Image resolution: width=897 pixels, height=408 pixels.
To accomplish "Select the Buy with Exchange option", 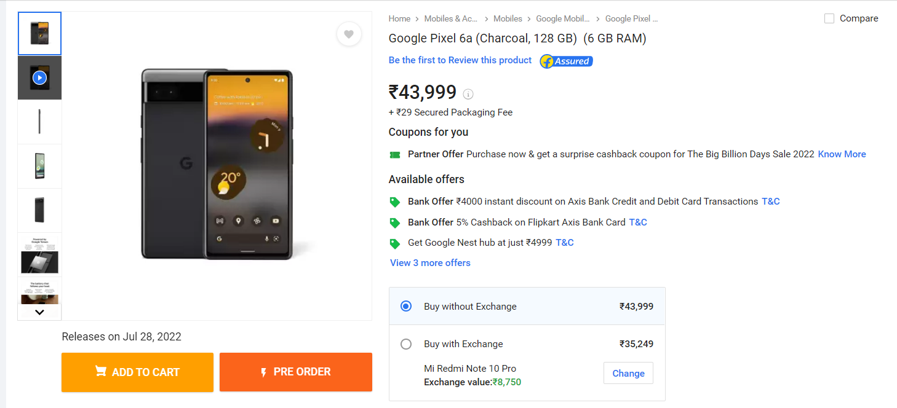I will (406, 344).
